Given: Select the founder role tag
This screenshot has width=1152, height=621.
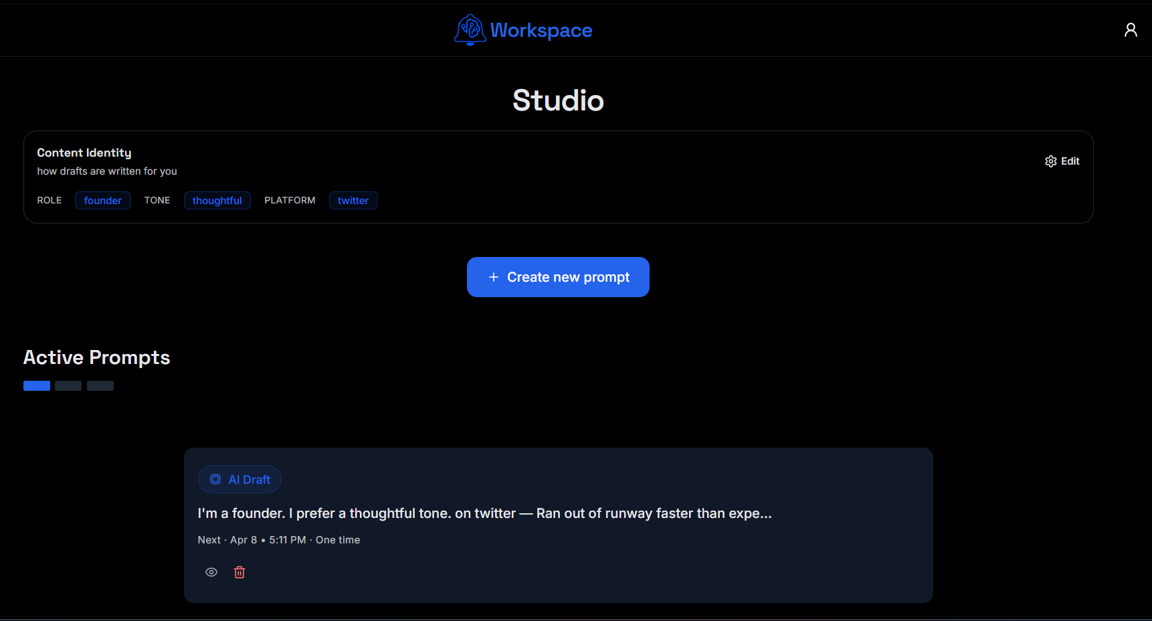Looking at the screenshot, I should coord(103,201).
